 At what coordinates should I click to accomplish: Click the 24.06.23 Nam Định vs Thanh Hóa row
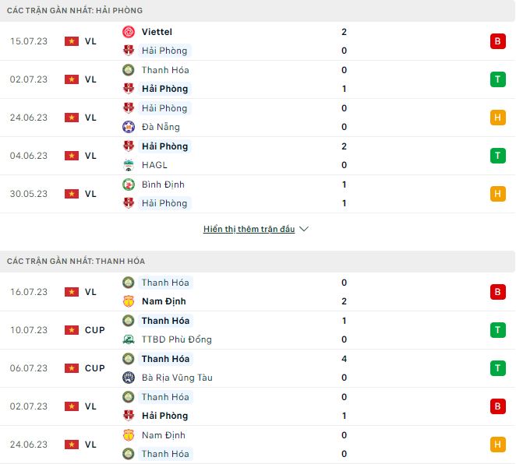coord(257,445)
